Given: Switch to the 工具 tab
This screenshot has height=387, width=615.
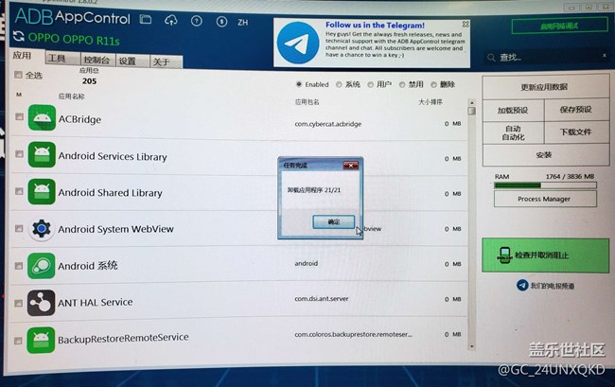Looking at the screenshot, I should click(x=57, y=60).
